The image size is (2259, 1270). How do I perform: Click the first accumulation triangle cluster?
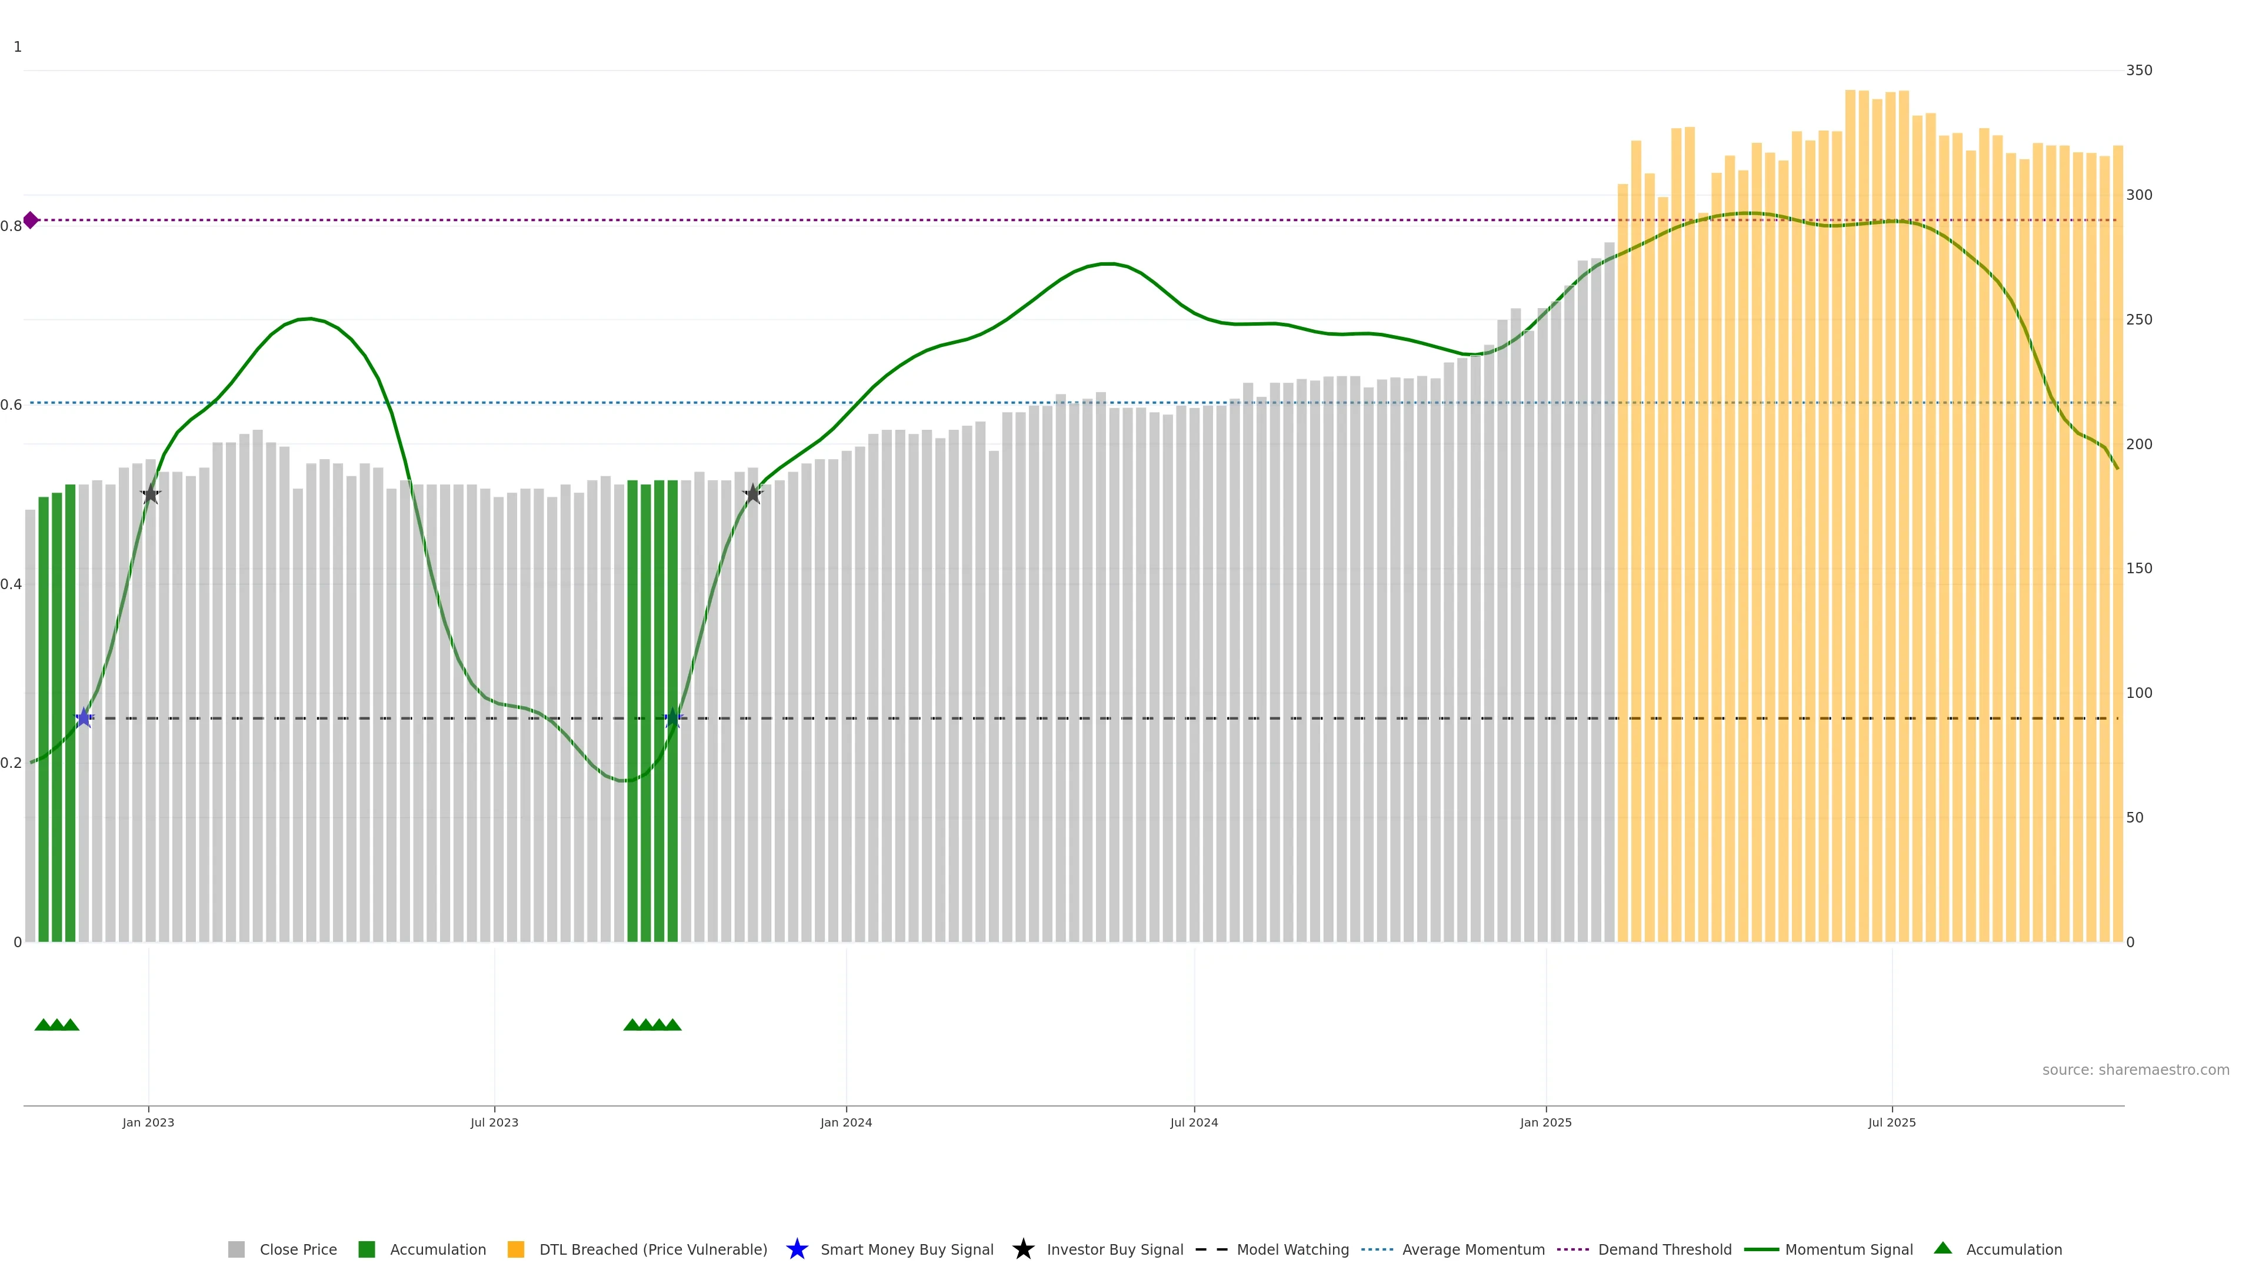(57, 1025)
